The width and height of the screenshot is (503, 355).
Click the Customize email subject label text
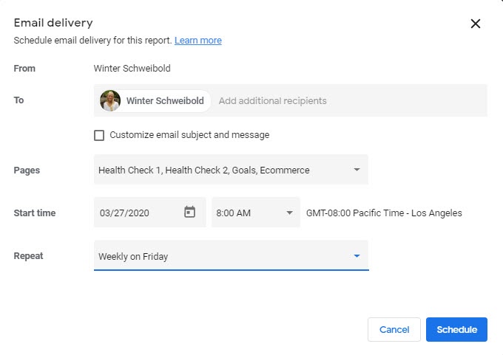pyautogui.click(x=189, y=135)
